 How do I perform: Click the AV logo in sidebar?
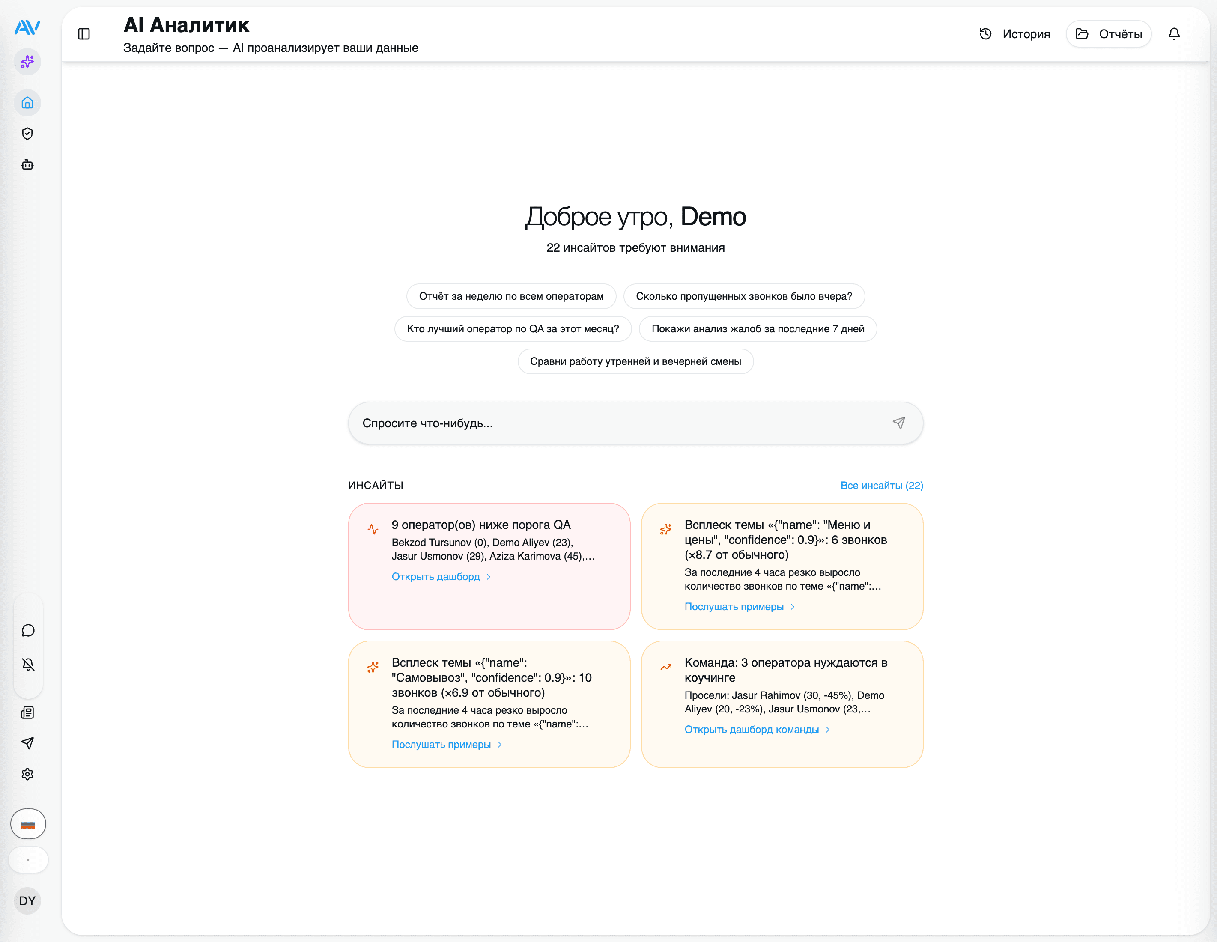pyautogui.click(x=27, y=27)
